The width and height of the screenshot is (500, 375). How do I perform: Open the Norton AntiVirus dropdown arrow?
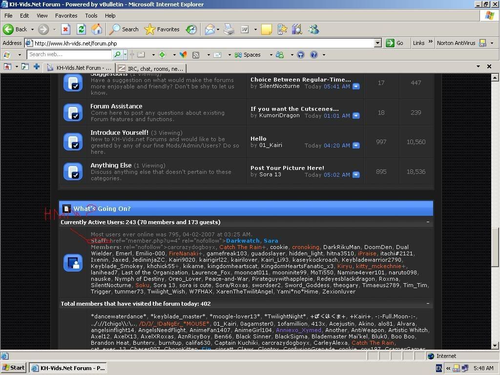[x=492, y=43]
